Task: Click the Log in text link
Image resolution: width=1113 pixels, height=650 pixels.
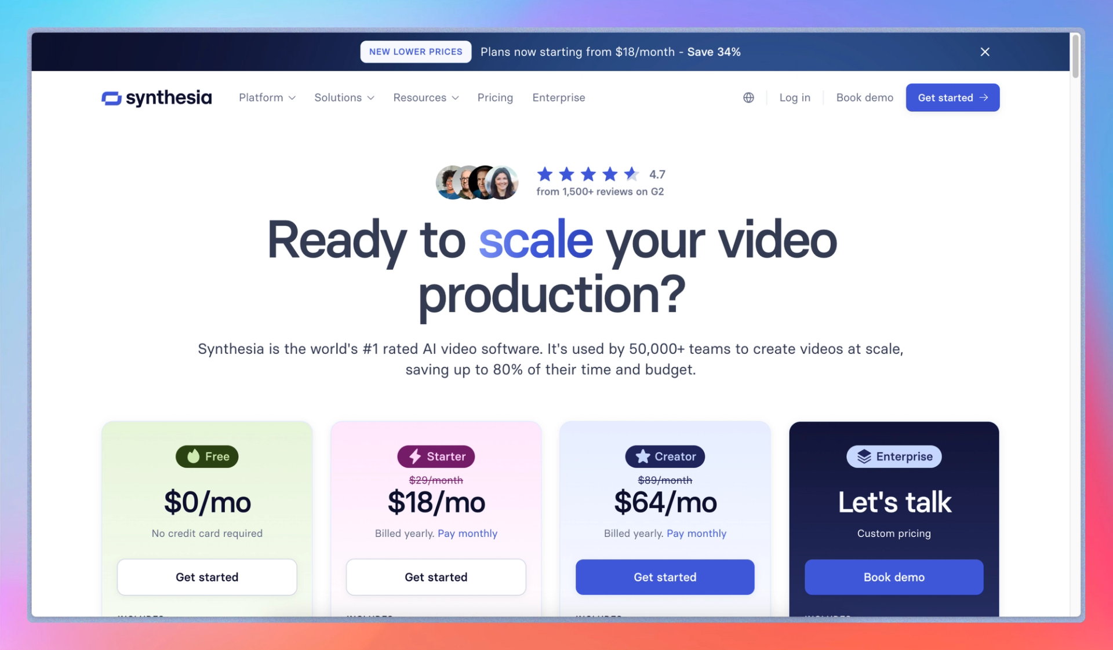Action: click(794, 97)
